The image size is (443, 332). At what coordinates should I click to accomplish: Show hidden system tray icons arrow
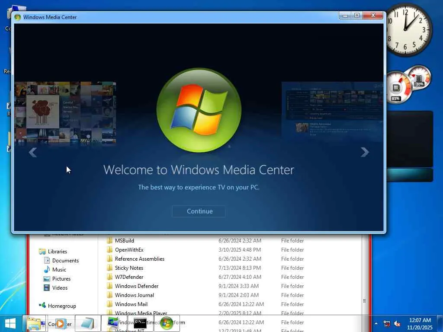pyautogui.click(x=376, y=323)
